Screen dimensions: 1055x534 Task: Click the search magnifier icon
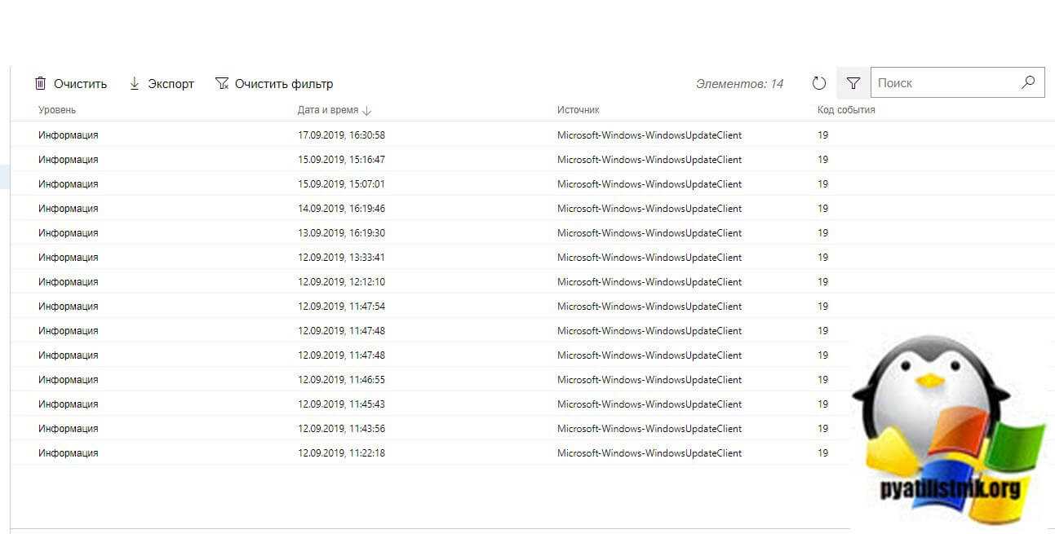(1028, 82)
